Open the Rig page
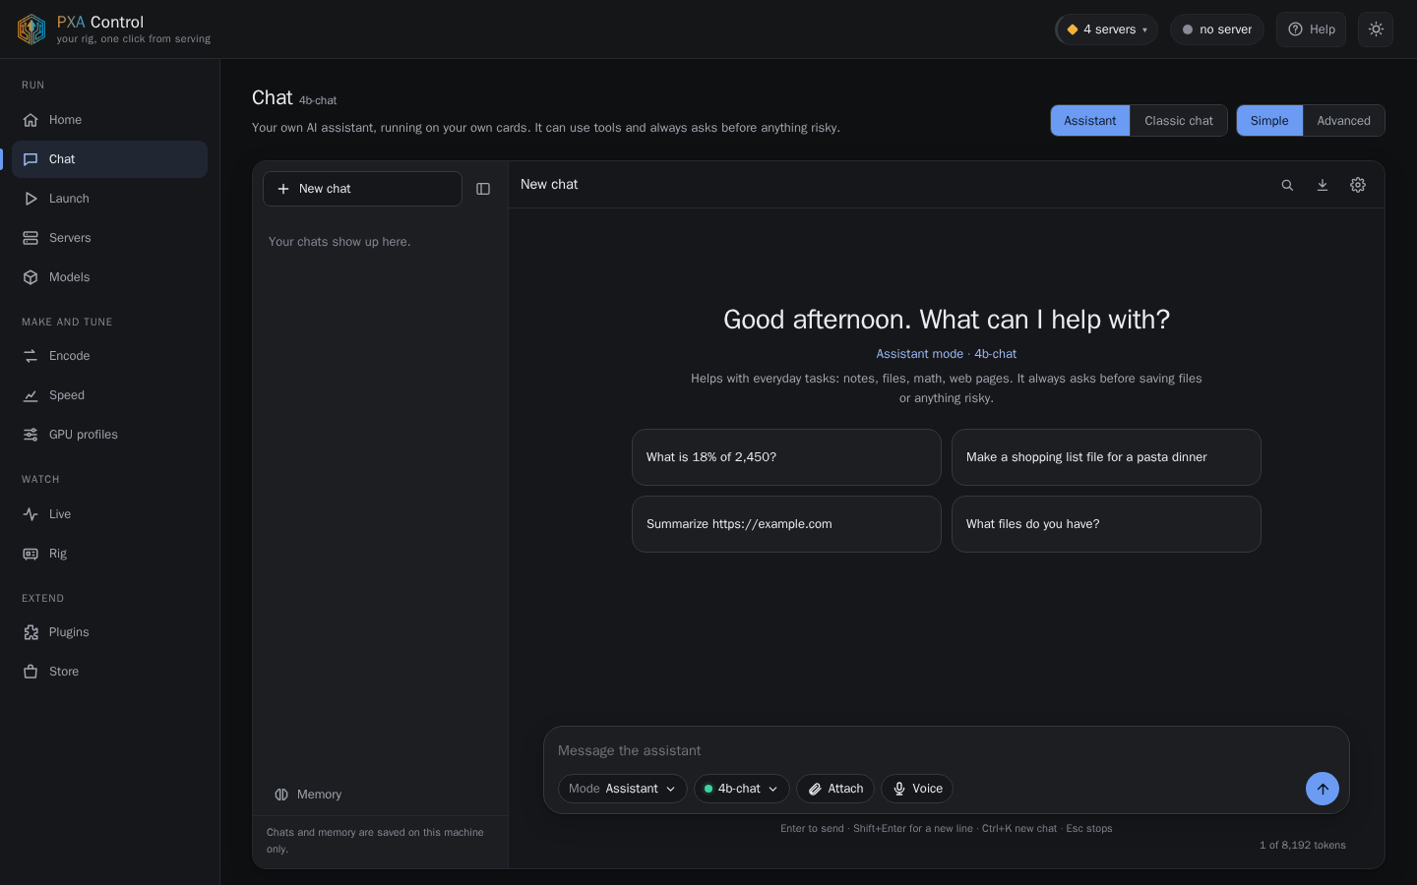The image size is (1417, 885). (x=109, y=554)
